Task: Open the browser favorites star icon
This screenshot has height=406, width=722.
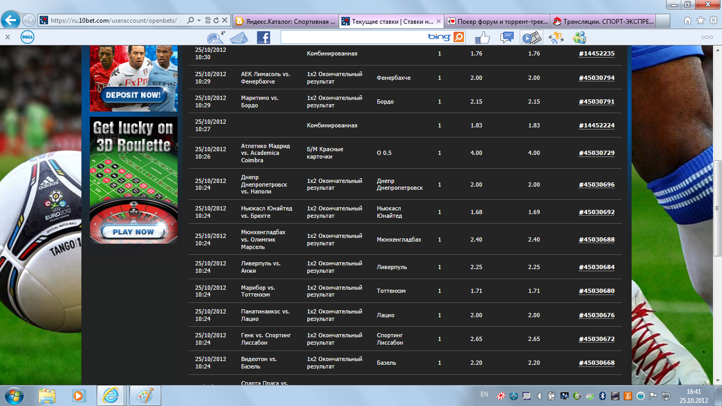Action: pos(700,21)
